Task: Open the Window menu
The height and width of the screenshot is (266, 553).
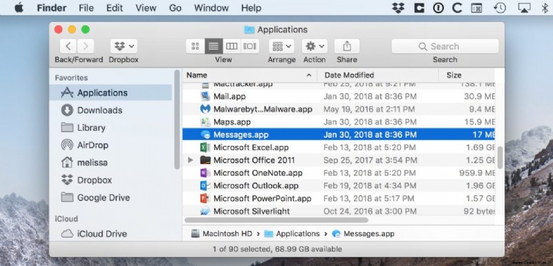Action: coord(212,8)
